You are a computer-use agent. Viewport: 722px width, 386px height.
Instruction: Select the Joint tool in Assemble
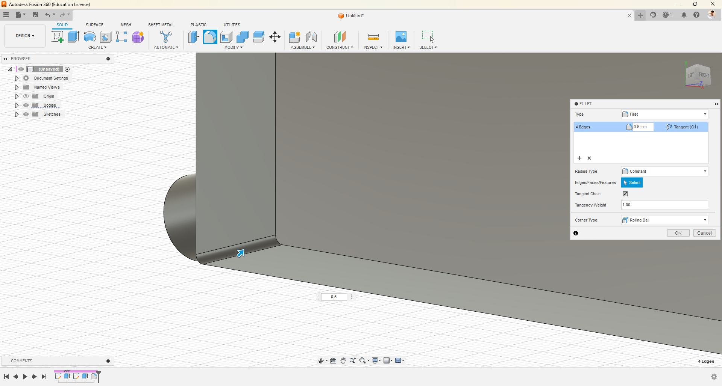pos(311,37)
